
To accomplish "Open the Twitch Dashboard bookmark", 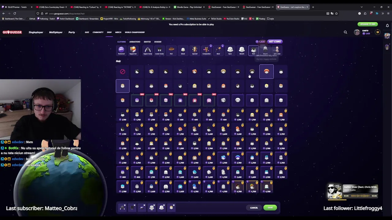I will [66, 19].
